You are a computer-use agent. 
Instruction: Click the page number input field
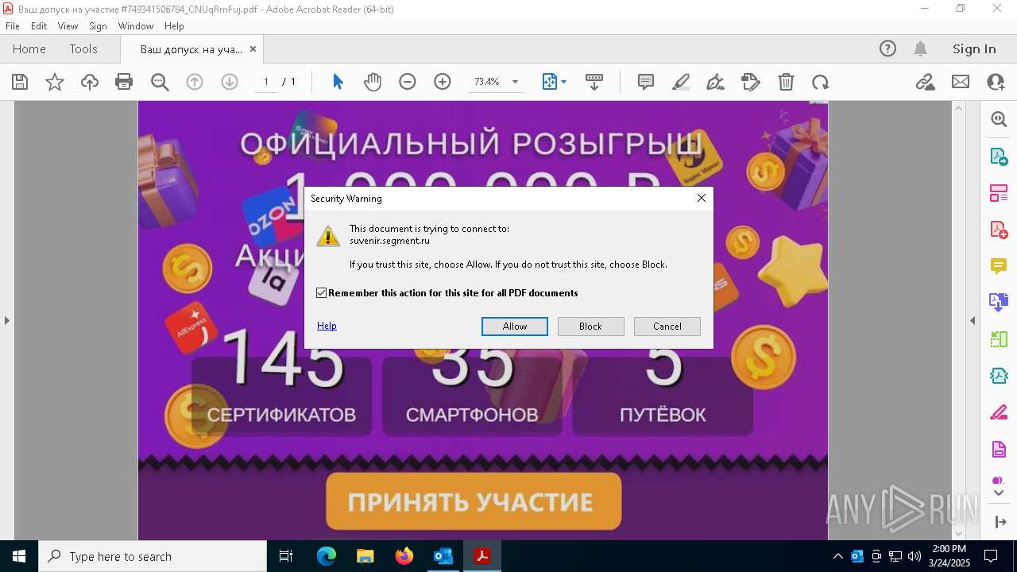click(x=265, y=82)
